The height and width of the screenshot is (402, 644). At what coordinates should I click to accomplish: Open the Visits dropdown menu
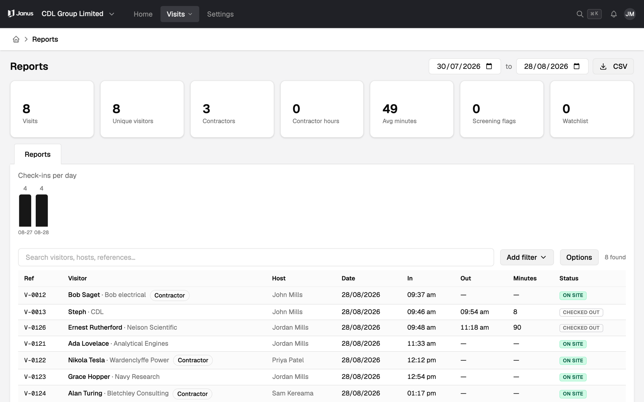(x=180, y=14)
